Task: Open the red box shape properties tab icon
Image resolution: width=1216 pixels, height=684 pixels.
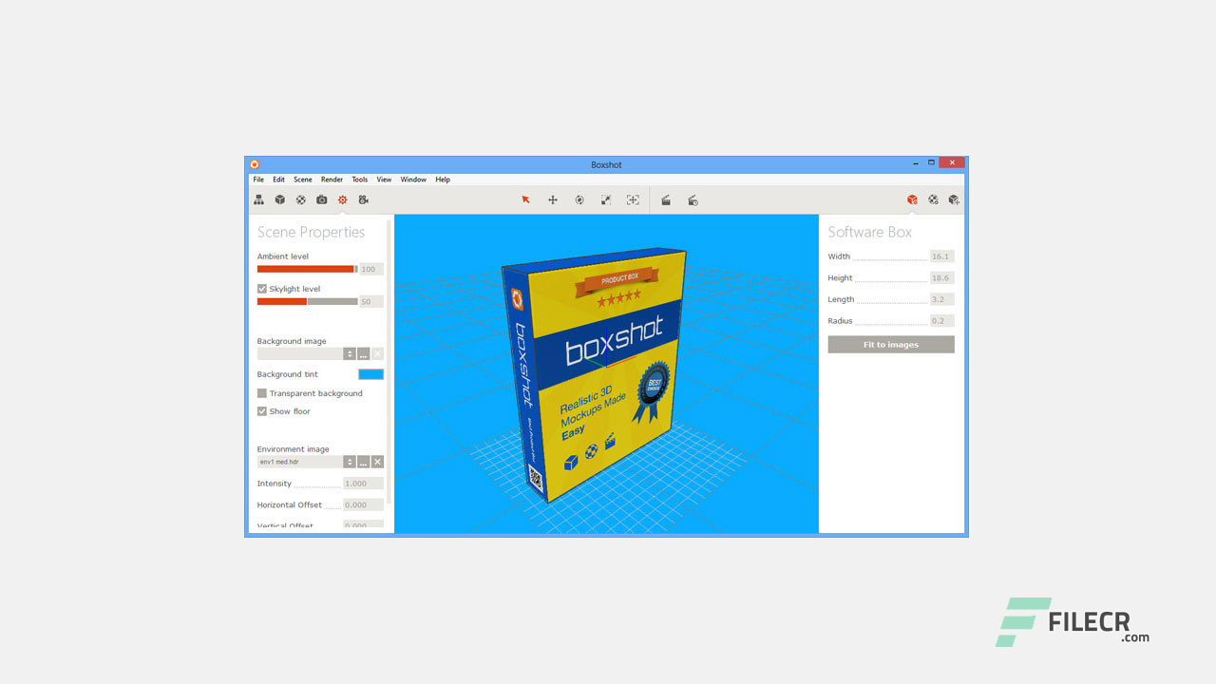Action: (912, 199)
